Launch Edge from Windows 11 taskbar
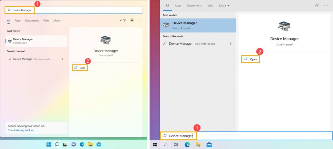 coord(82,144)
